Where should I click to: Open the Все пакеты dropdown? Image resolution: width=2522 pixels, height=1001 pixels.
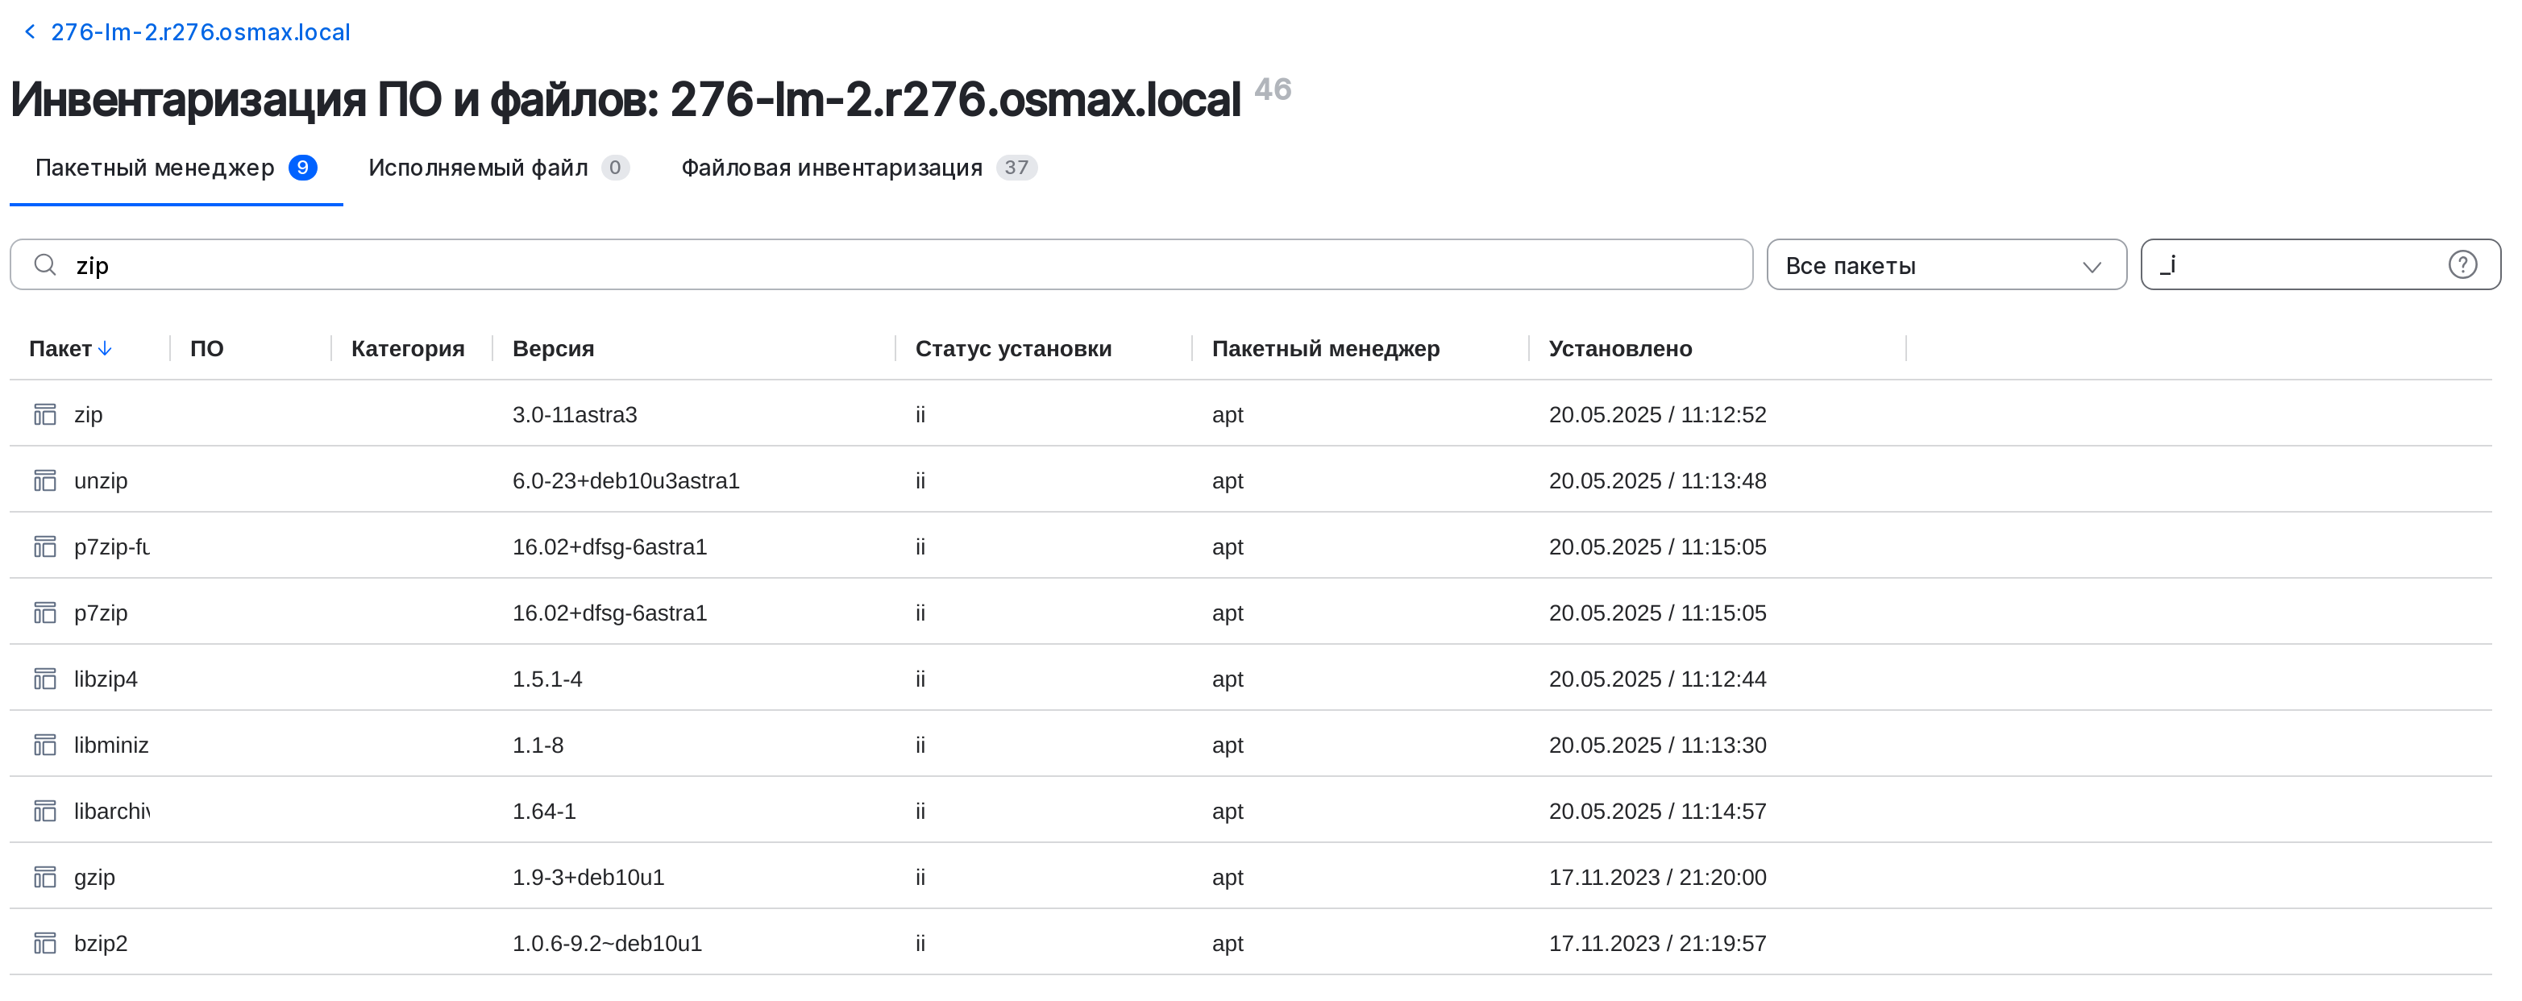pyautogui.click(x=1946, y=265)
